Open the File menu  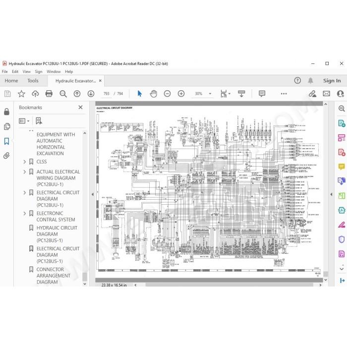coord(4,72)
